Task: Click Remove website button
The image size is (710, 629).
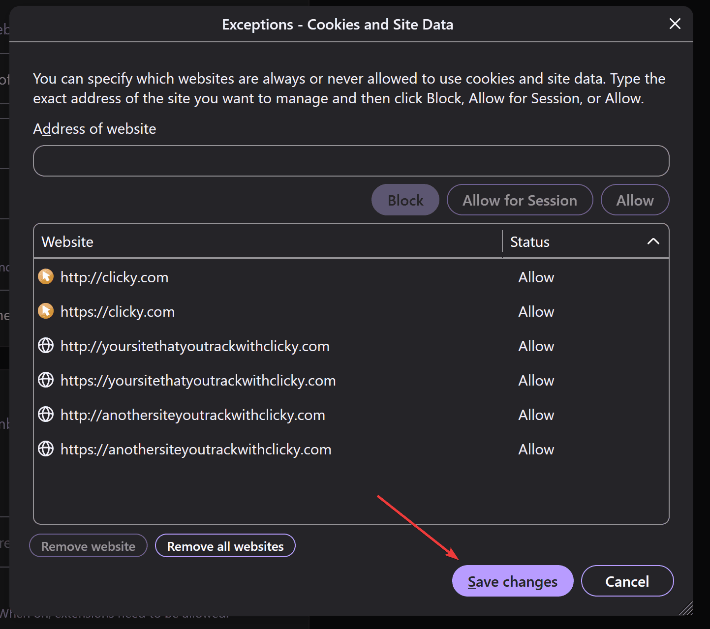Action: [x=88, y=546]
